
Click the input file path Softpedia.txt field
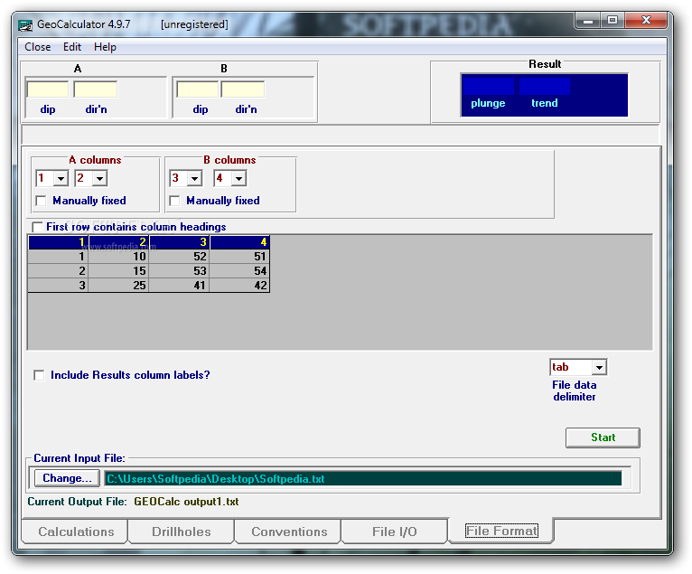point(363,478)
